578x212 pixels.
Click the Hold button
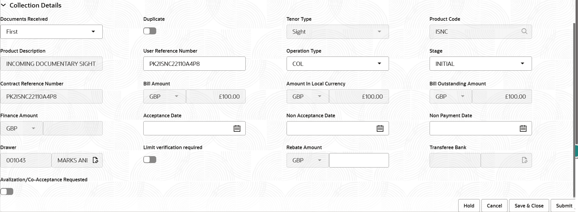[x=469, y=205]
